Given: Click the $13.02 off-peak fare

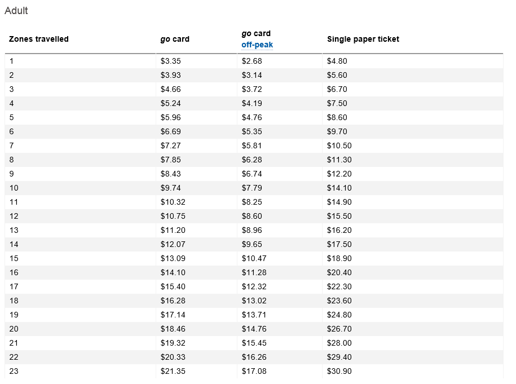Looking at the screenshot, I should [x=254, y=301].
